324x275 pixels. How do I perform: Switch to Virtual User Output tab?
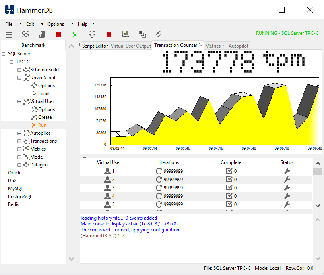[x=131, y=46]
